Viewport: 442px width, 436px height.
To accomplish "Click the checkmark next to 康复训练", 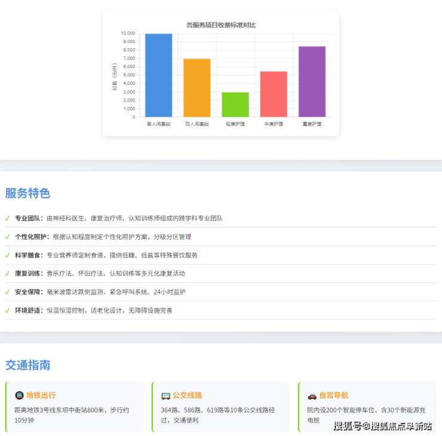I will click(7, 274).
